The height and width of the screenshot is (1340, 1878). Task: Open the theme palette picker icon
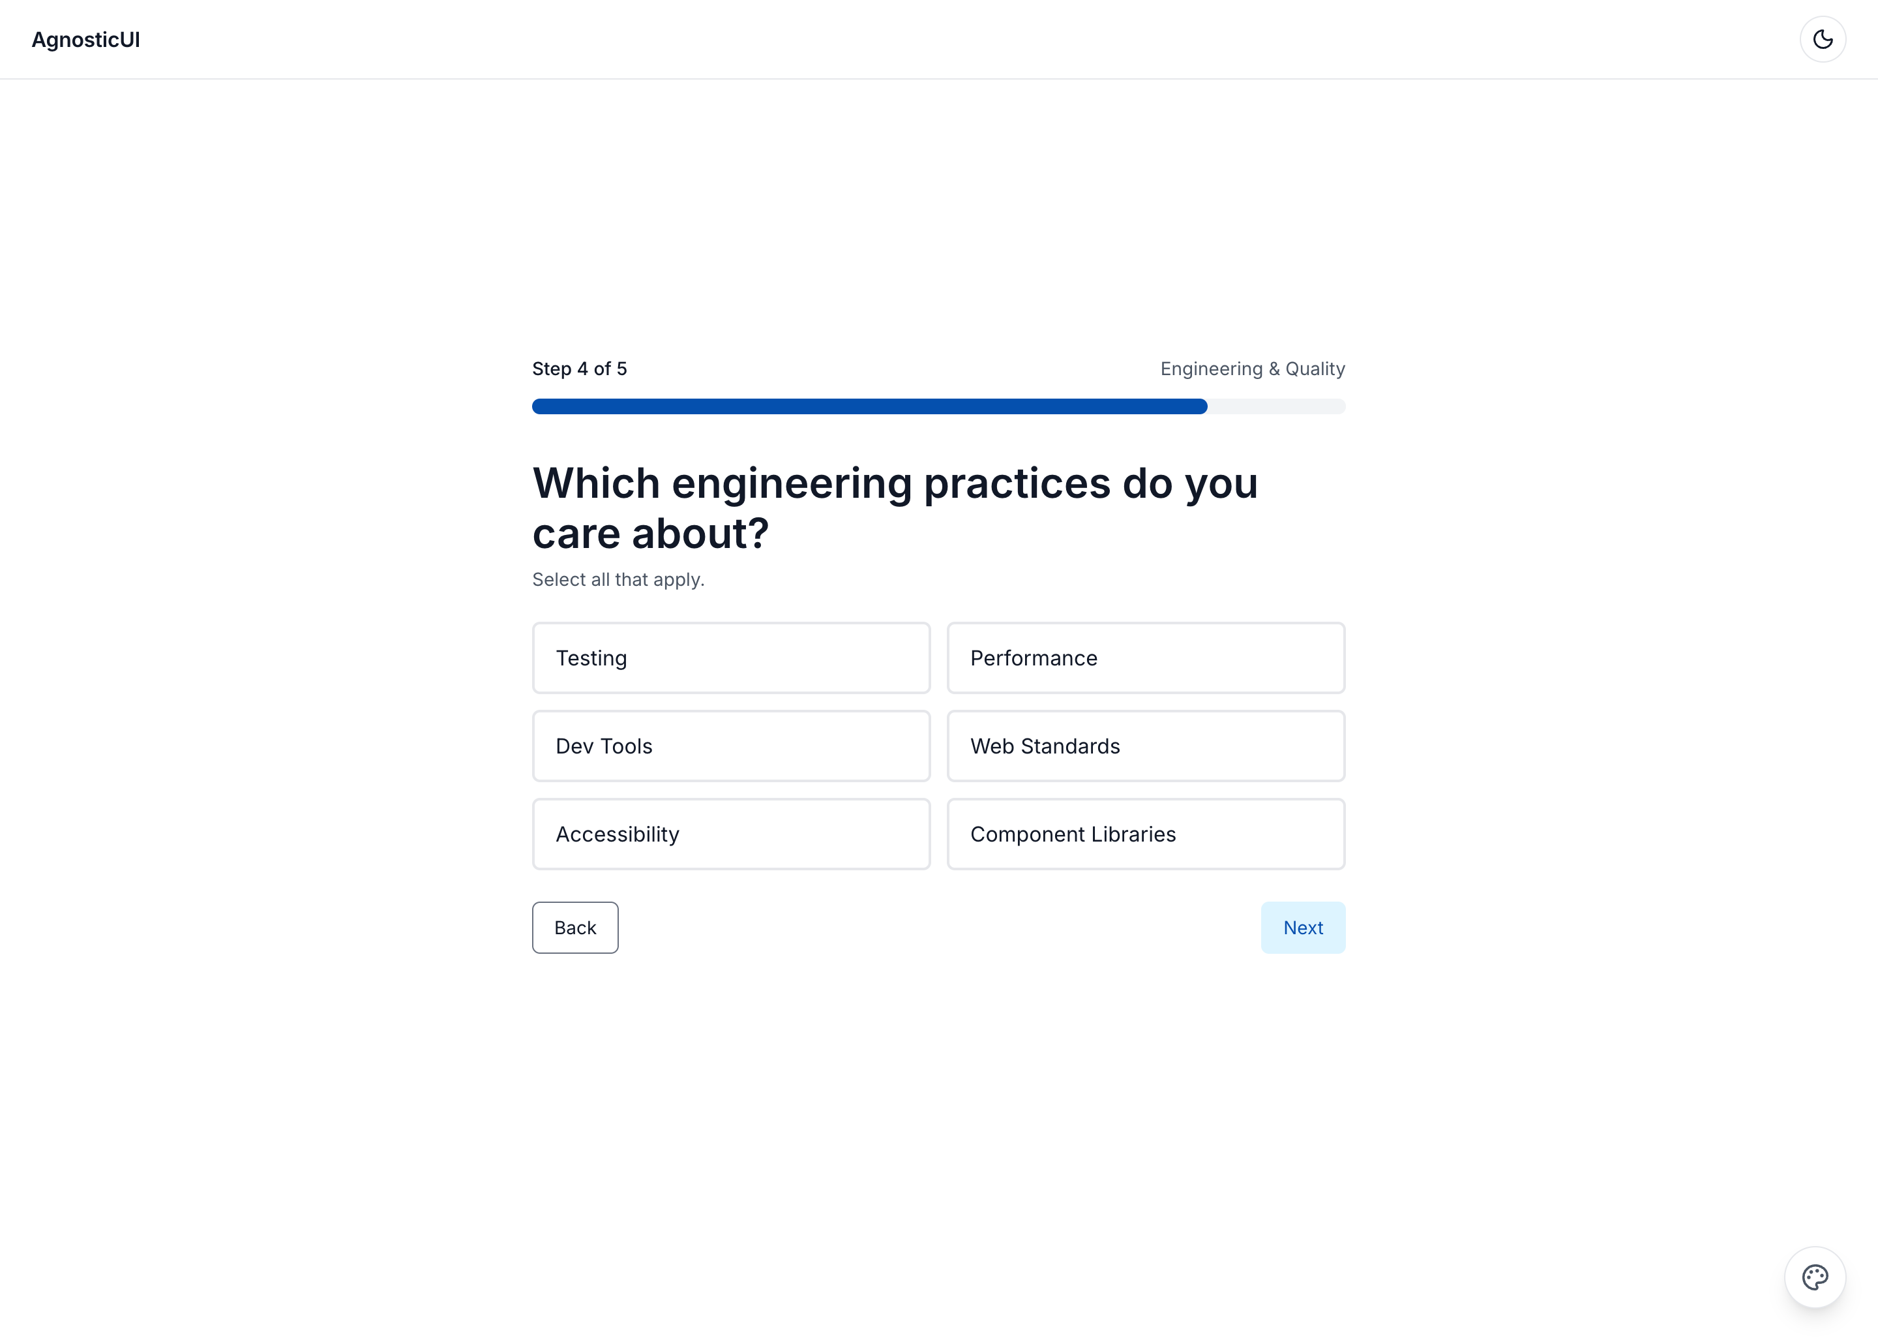(x=1815, y=1277)
